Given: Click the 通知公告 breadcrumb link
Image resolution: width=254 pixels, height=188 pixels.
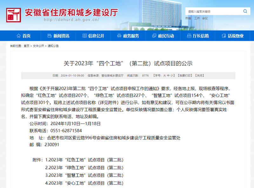Looking at the screenshot, I should pos(53,46).
